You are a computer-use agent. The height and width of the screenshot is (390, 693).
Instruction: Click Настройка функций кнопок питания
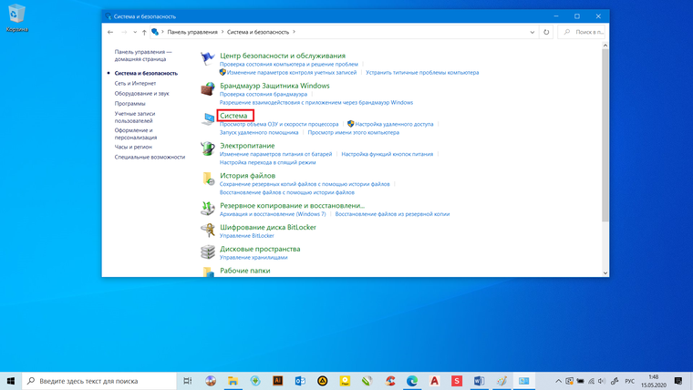[x=388, y=154]
